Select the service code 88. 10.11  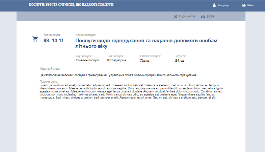tap(53, 41)
